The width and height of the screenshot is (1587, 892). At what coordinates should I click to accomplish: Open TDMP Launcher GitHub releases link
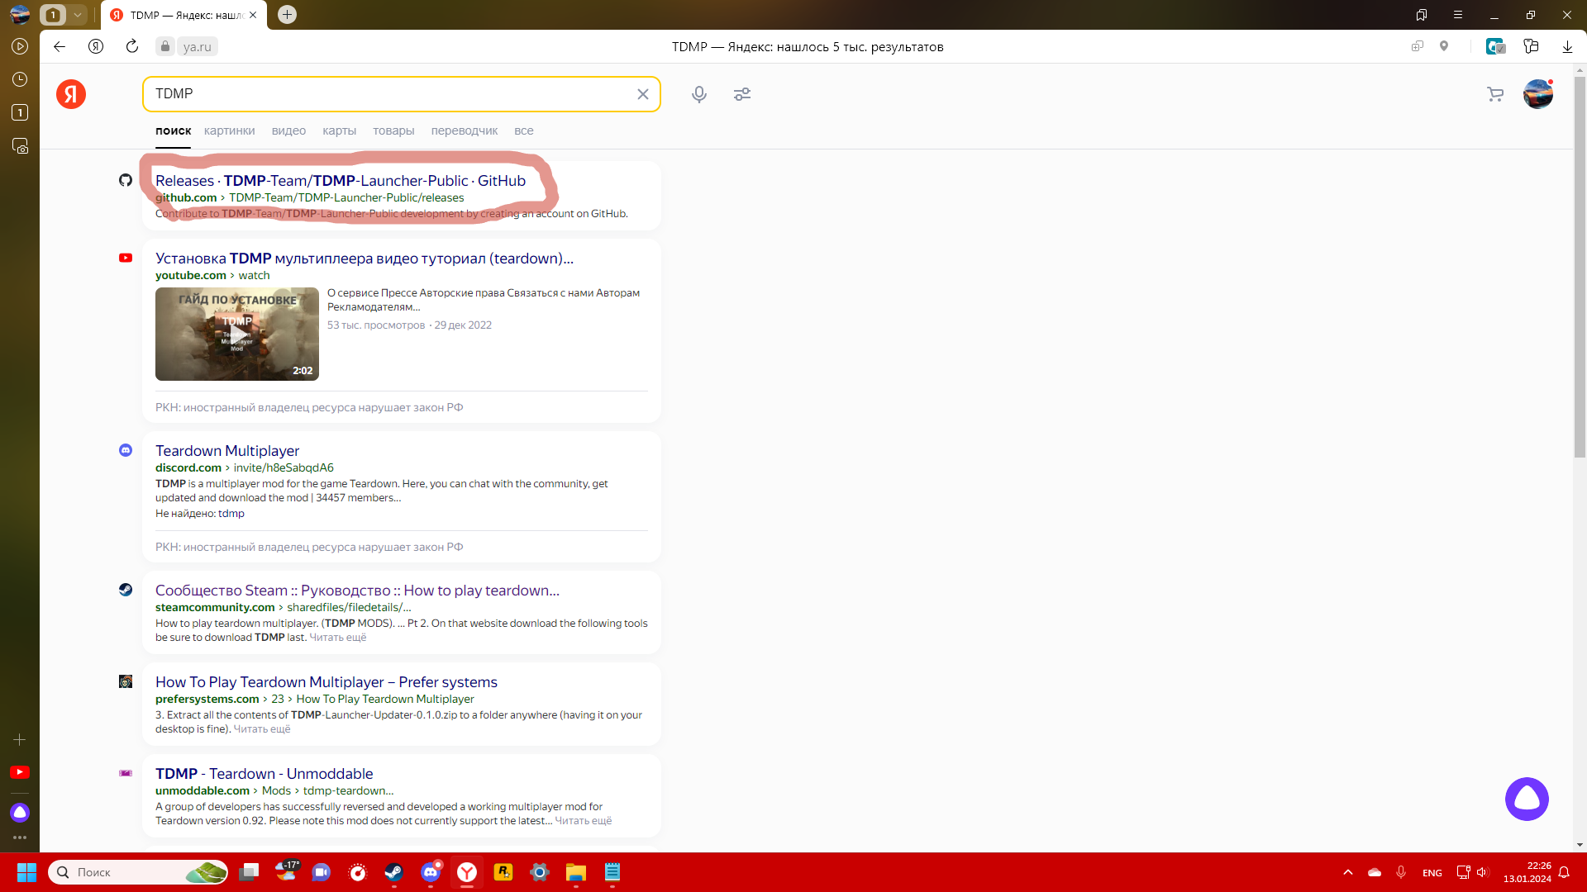[x=340, y=181]
